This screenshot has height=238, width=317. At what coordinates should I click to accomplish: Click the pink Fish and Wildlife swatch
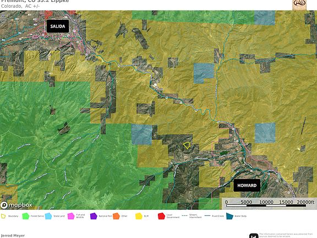click(x=71, y=216)
